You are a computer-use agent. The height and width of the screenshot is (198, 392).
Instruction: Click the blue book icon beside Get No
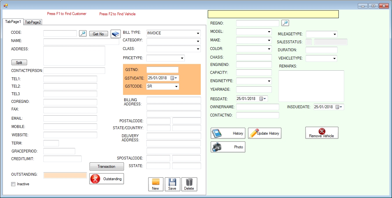point(115,34)
